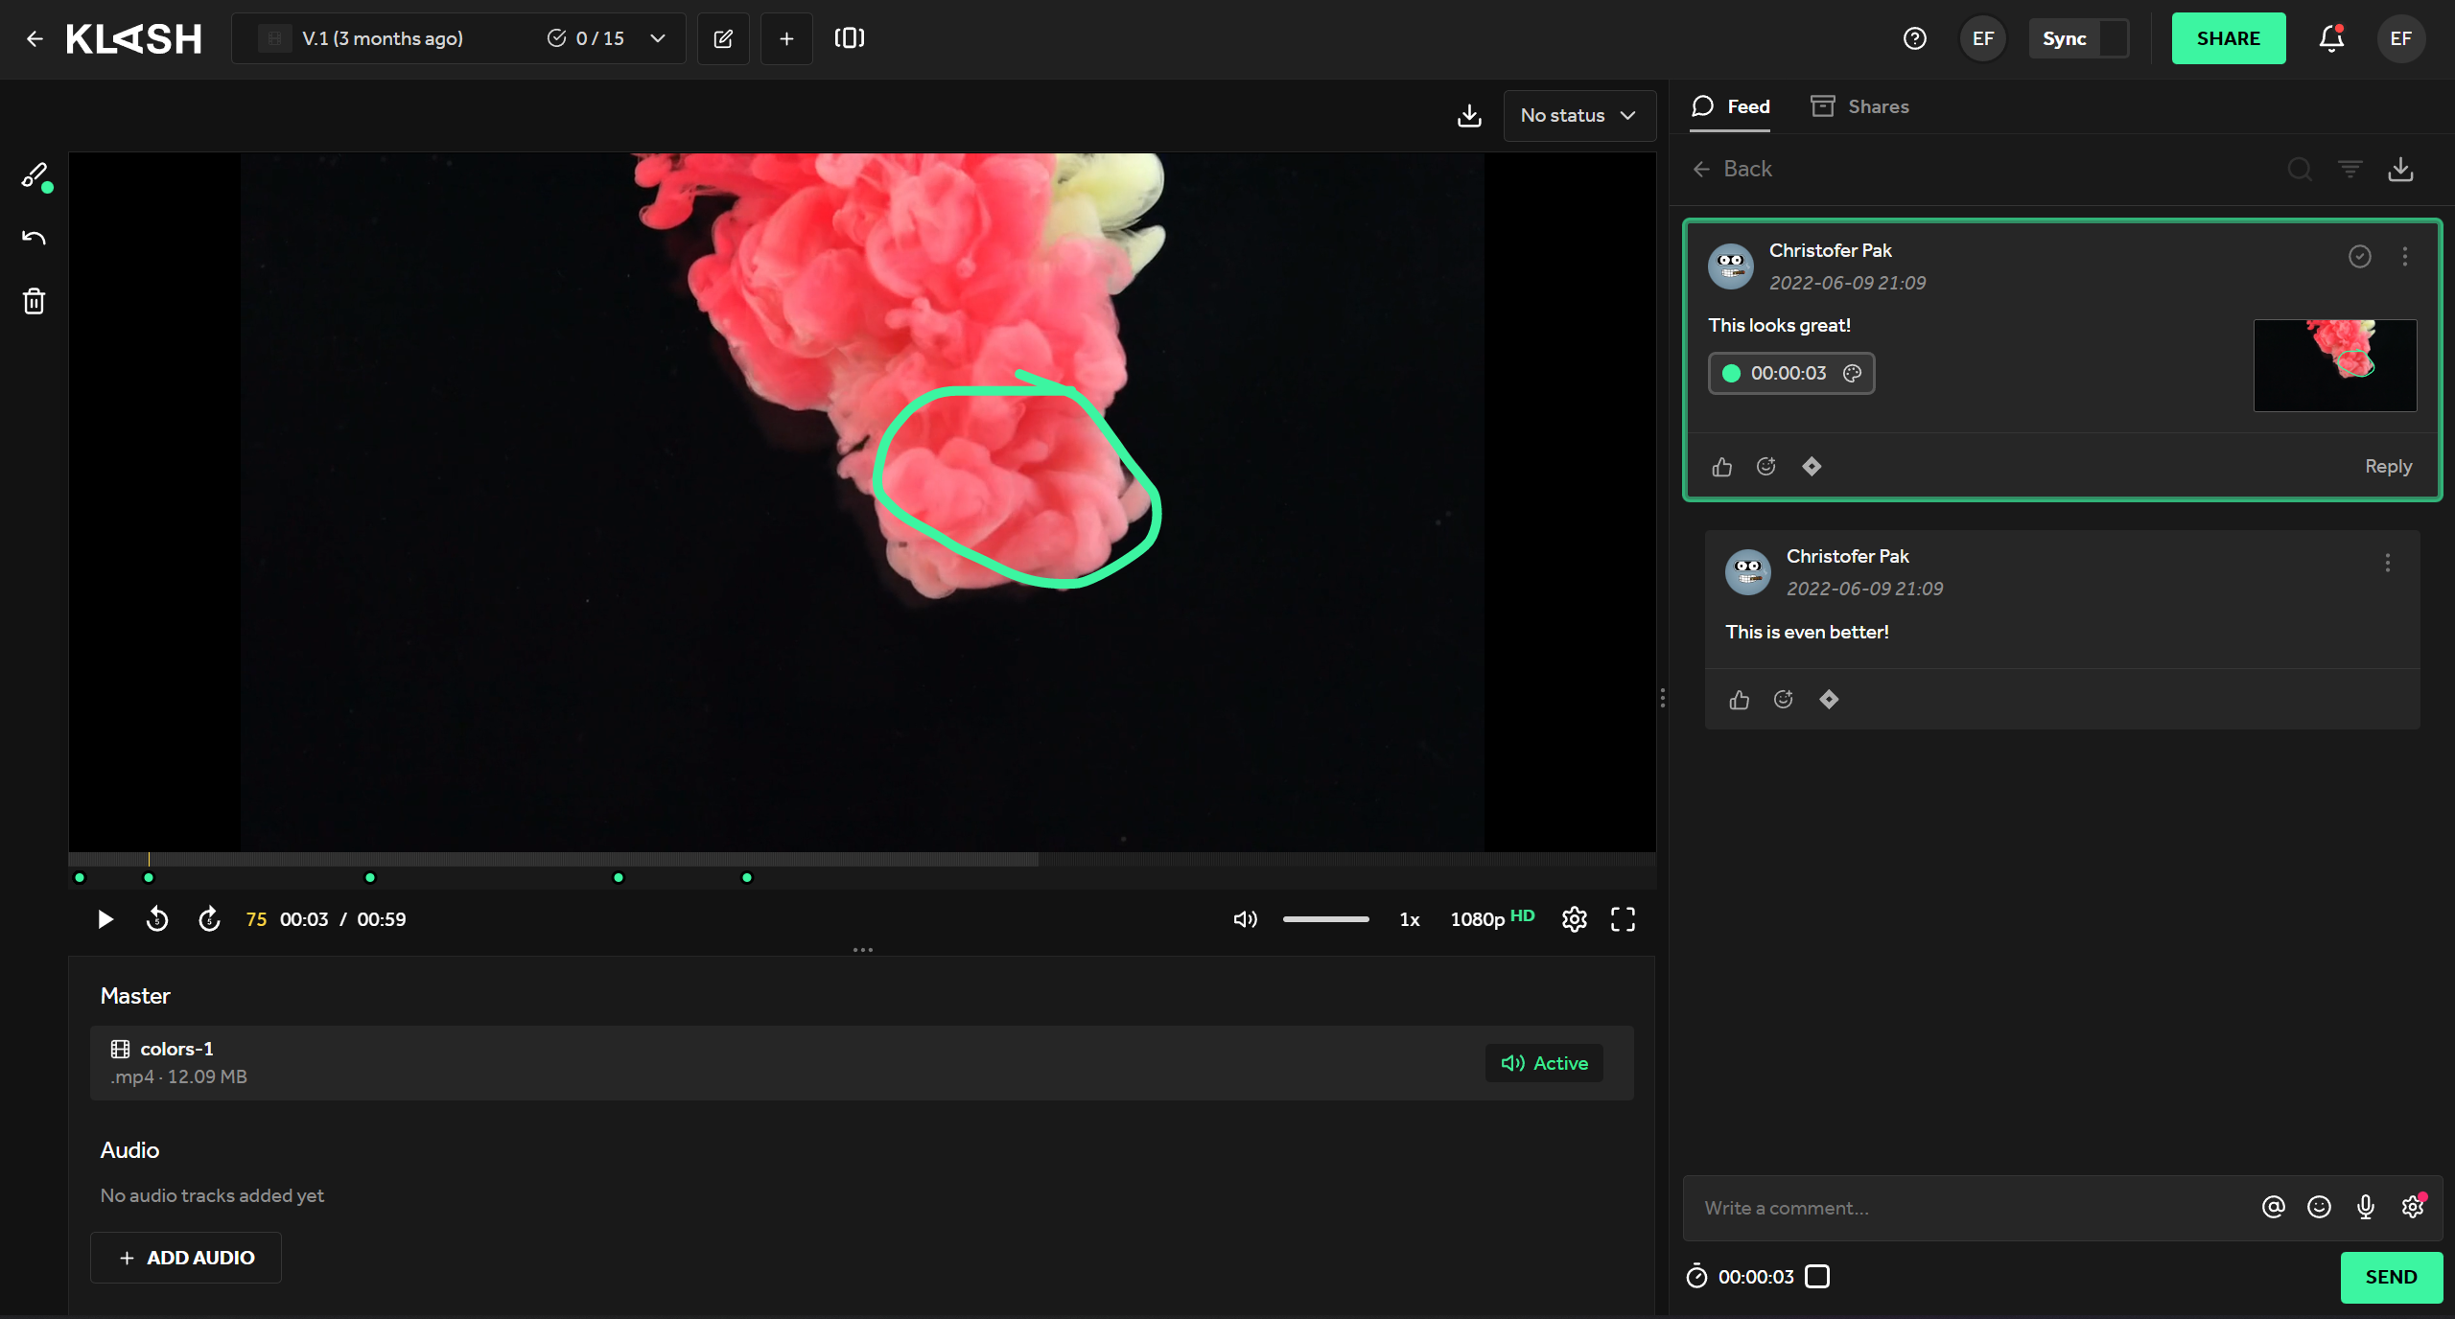
Task: Open the mention @ icon
Action: tap(2273, 1207)
